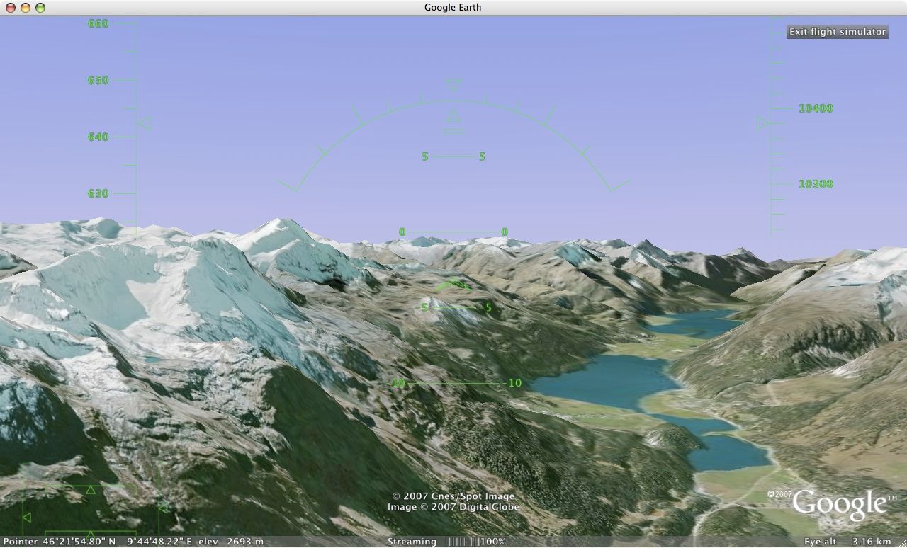Click the 660 airspeed marking
907x548 pixels.
98,23
